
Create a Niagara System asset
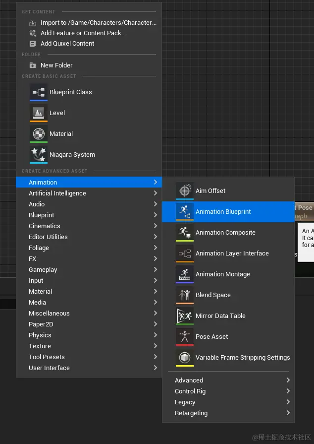tap(89, 155)
